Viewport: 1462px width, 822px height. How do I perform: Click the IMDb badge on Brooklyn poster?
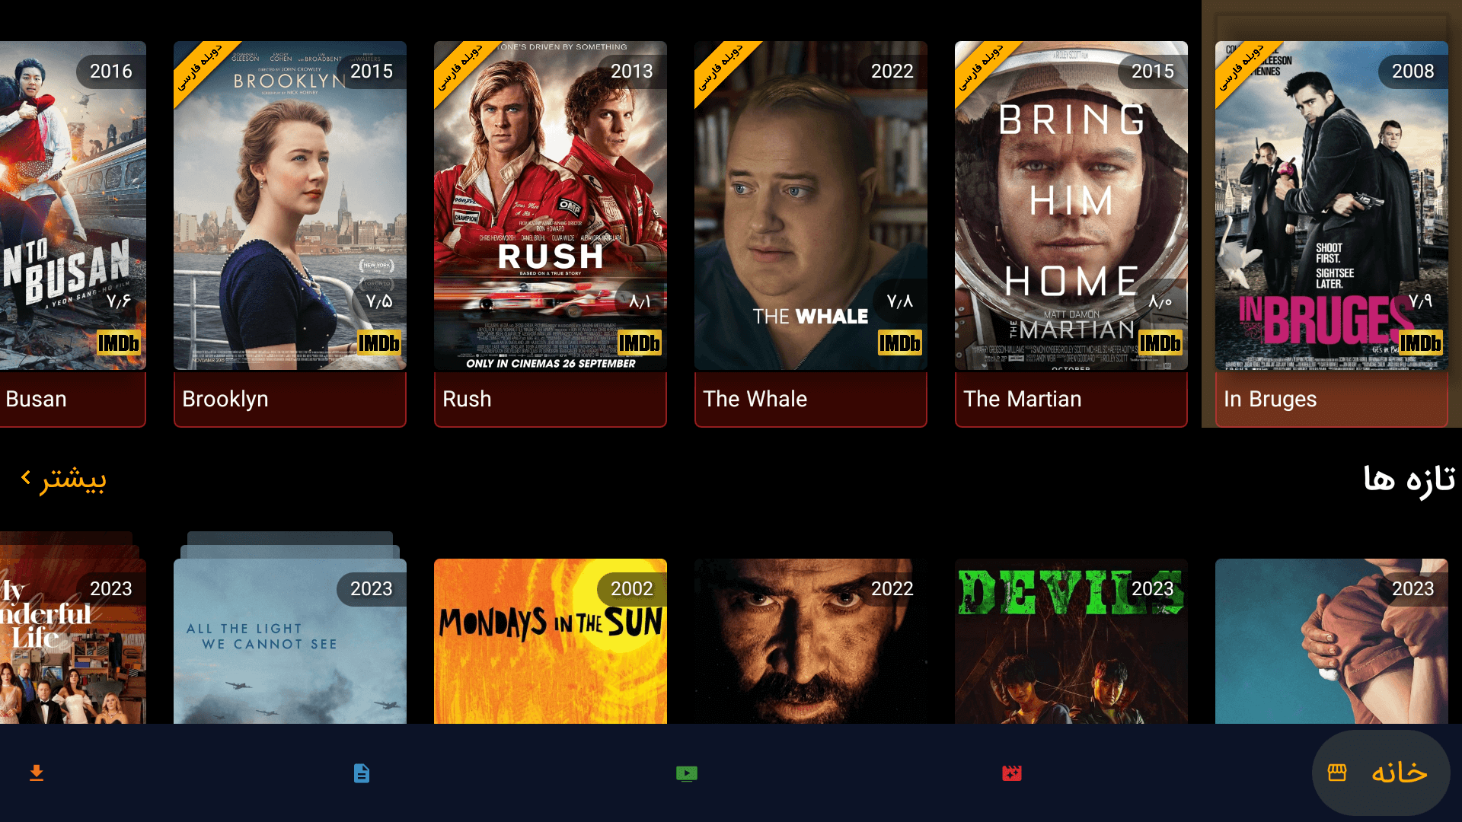coord(379,343)
